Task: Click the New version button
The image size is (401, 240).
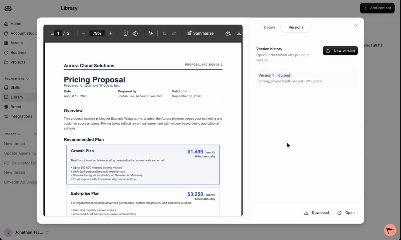Action: coord(340,51)
